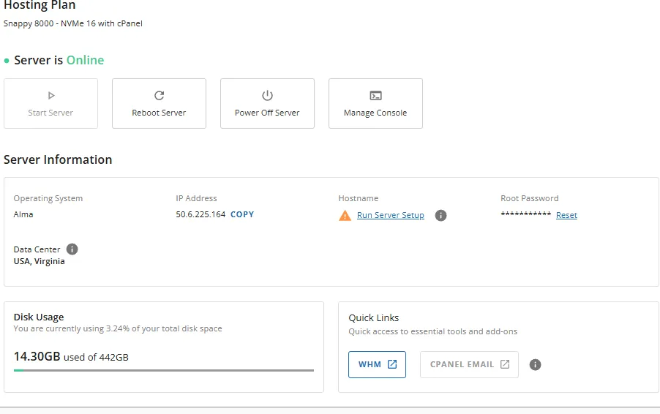Click the orange warning triangle by Hostname

point(345,216)
